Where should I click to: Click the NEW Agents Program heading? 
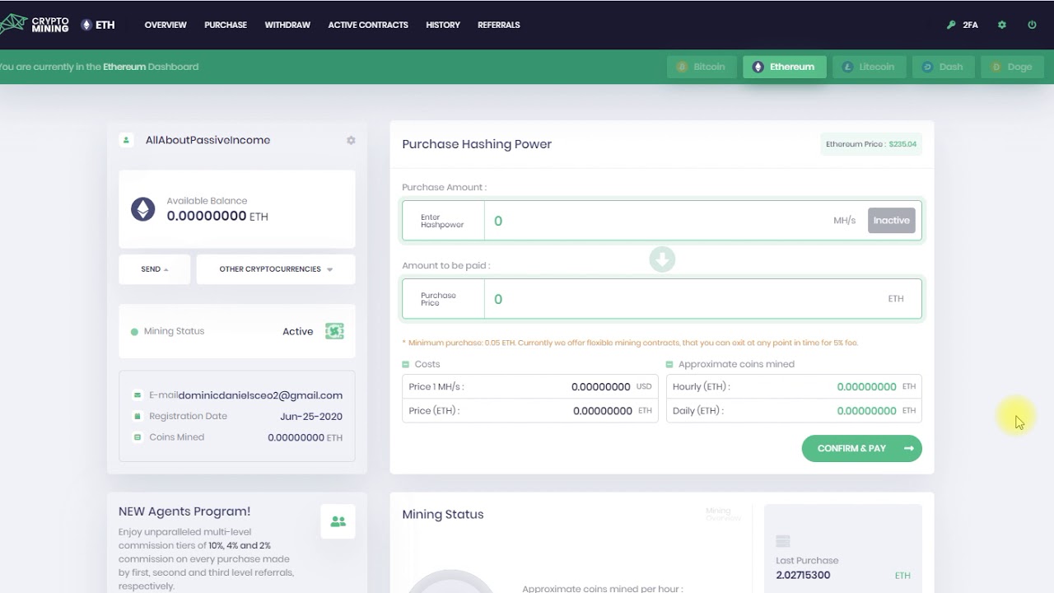click(x=184, y=511)
